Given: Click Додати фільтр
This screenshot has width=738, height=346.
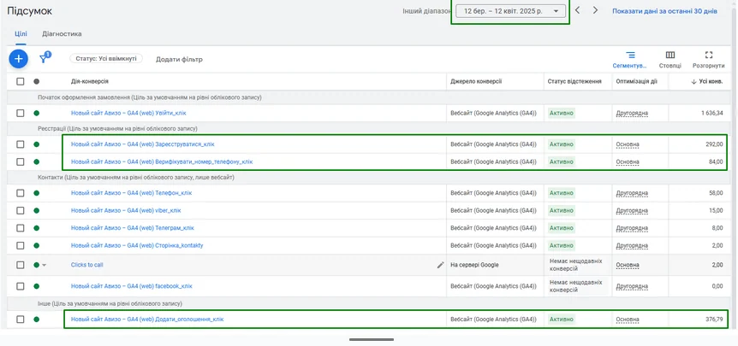Looking at the screenshot, I should coord(179,59).
